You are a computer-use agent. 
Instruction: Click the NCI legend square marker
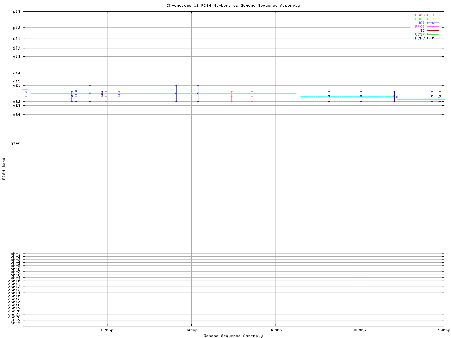(433, 23)
